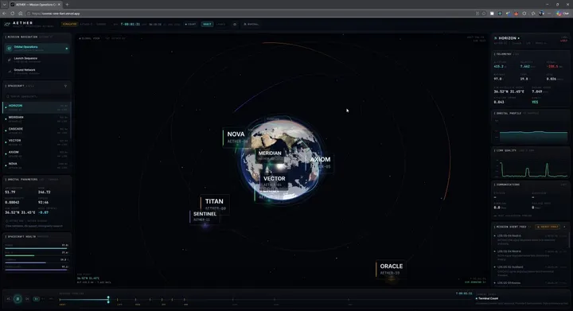
Task: Open the Orbital Operations navigation item
Action: pyautogui.click(x=37, y=49)
